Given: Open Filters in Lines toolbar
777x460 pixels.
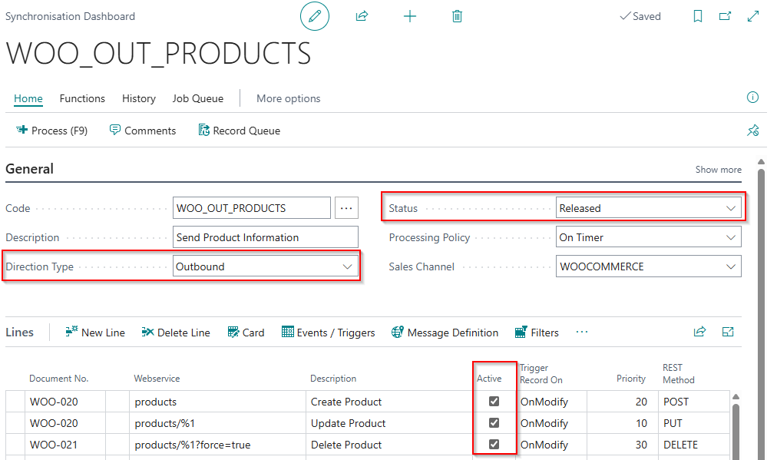Looking at the screenshot, I should pyautogui.click(x=537, y=333).
